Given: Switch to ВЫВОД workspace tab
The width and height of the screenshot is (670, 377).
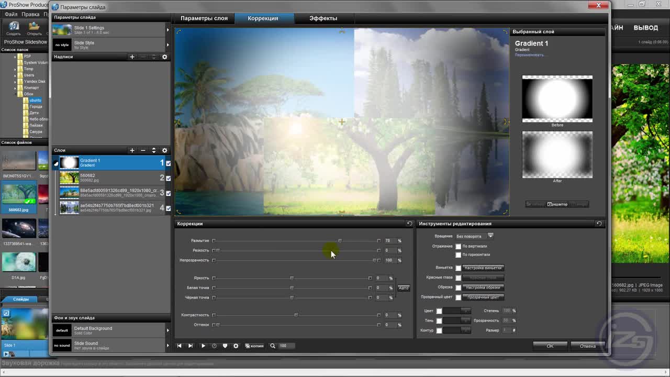Looking at the screenshot, I should coord(645,28).
